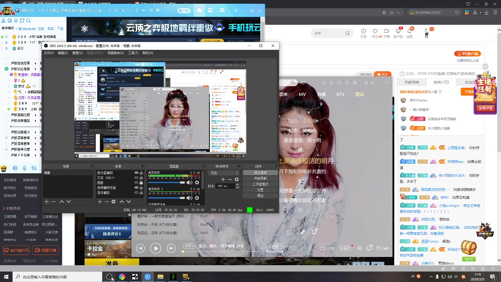Move source up with arrow icon
This screenshot has height=282, width=501.
coord(122,202)
